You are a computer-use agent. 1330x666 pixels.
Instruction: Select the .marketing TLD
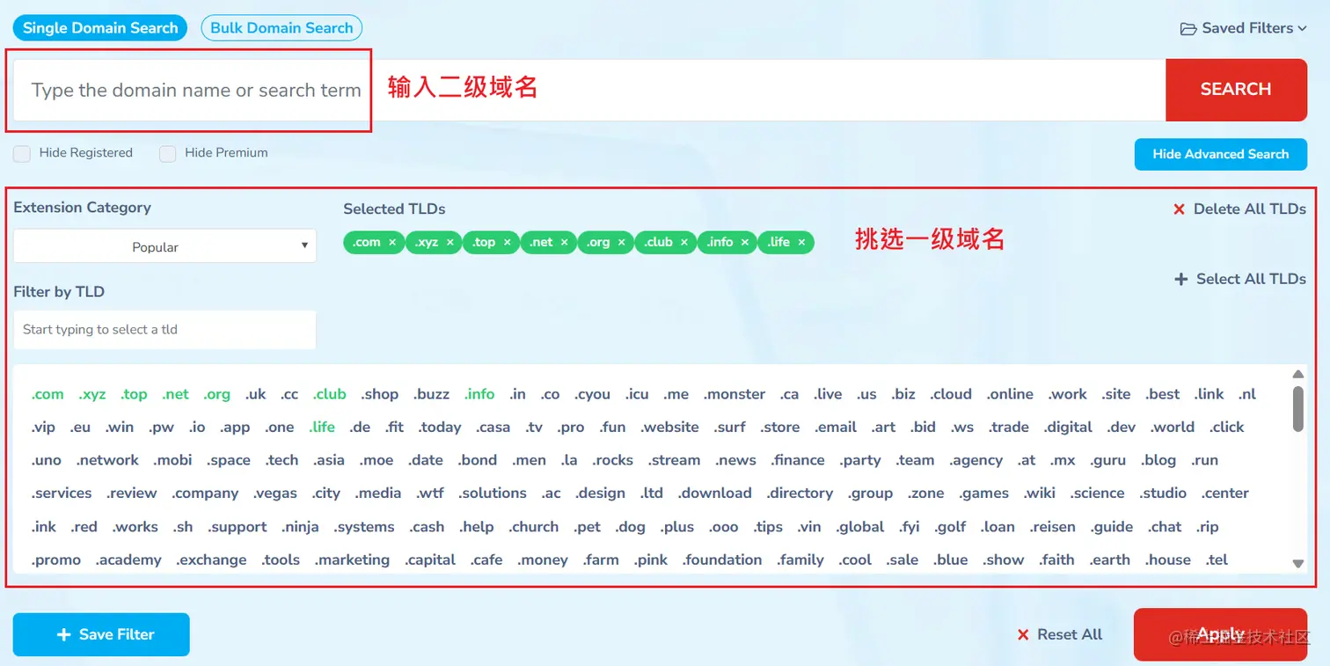pos(352,560)
